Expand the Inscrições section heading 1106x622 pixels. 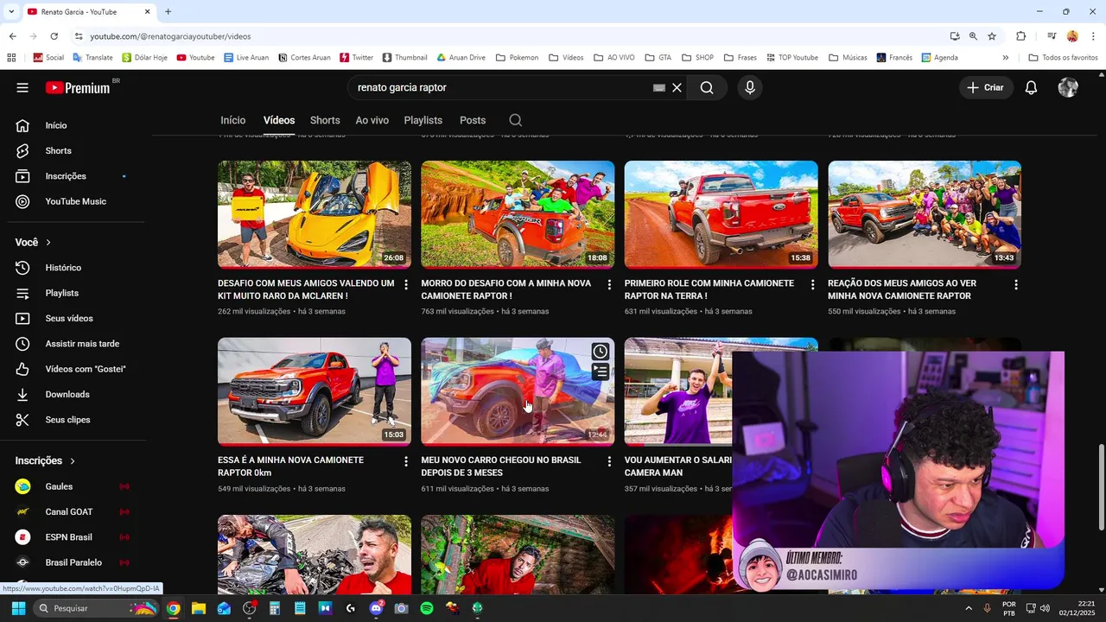(x=46, y=461)
